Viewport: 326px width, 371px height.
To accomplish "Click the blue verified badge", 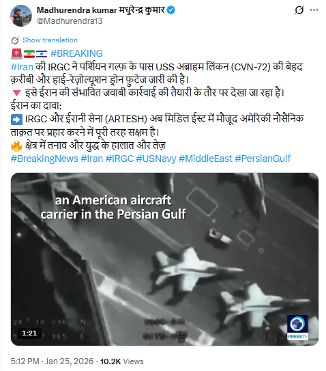I will pyautogui.click(x=171, y=10).
